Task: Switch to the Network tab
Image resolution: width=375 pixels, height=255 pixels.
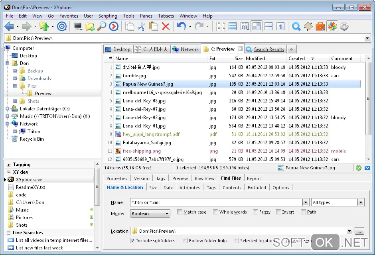Action: (x=186, y=49)
